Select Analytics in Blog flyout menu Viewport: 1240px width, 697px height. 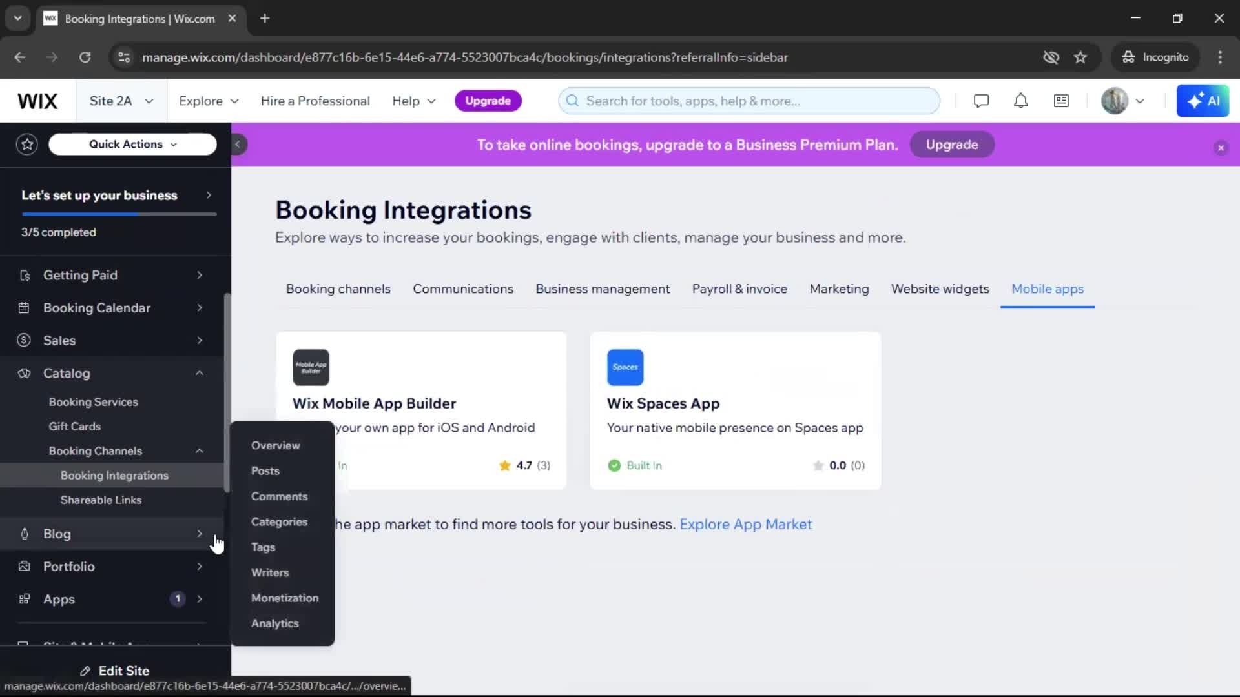[x=275, y=623]
